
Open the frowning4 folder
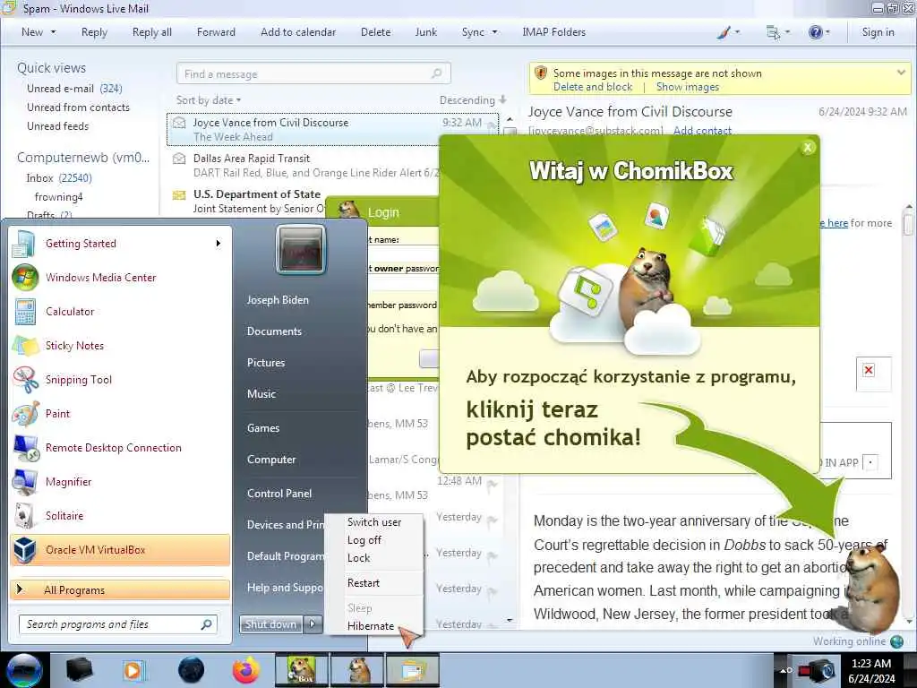tap(58, 196)
